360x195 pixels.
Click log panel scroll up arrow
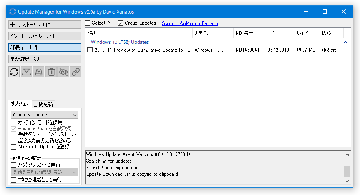347,155
